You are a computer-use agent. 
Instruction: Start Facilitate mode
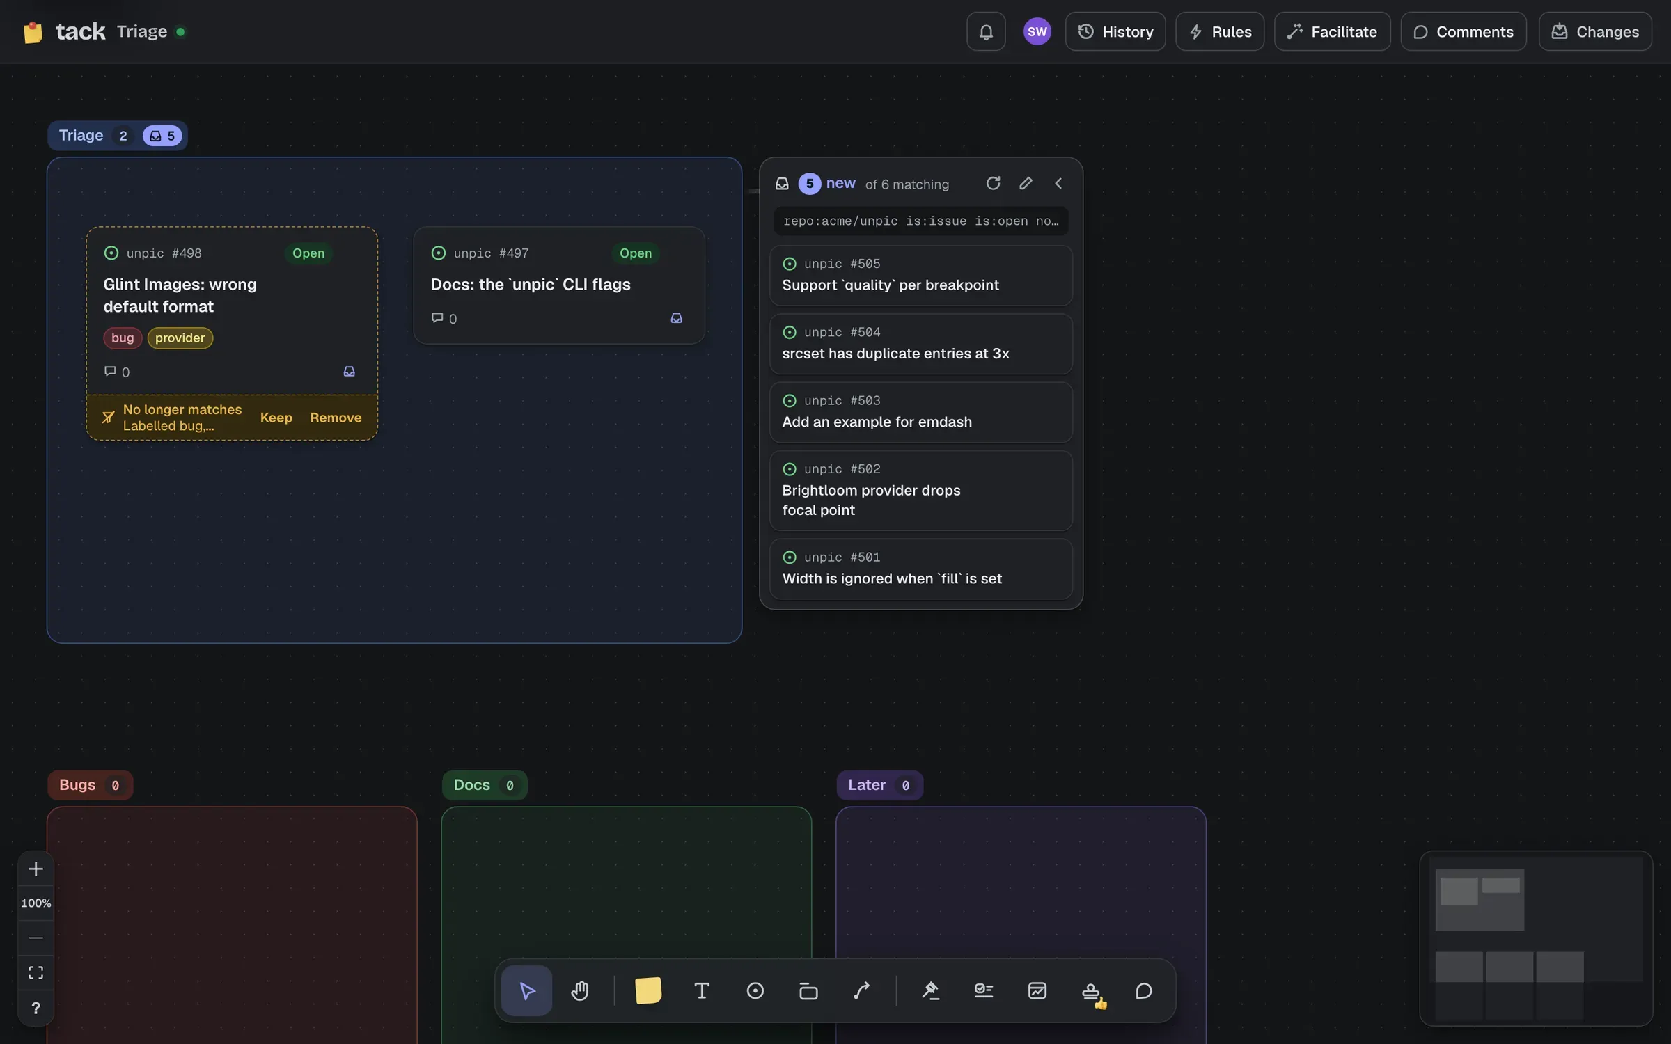(x=1332, y=31)
